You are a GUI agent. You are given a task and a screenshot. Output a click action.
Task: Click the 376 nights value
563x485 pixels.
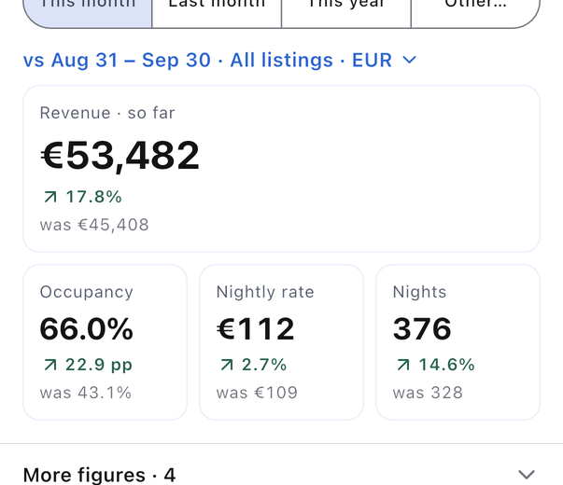click(422, 328)
